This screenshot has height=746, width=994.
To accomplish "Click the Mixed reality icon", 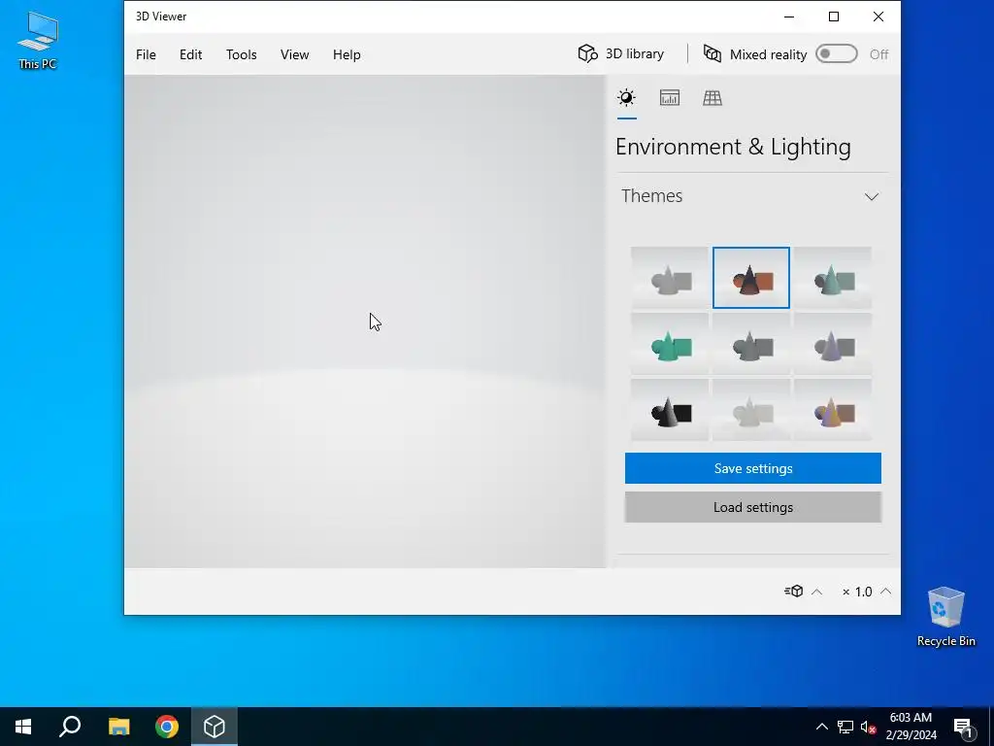I will [x=712, y=54].
